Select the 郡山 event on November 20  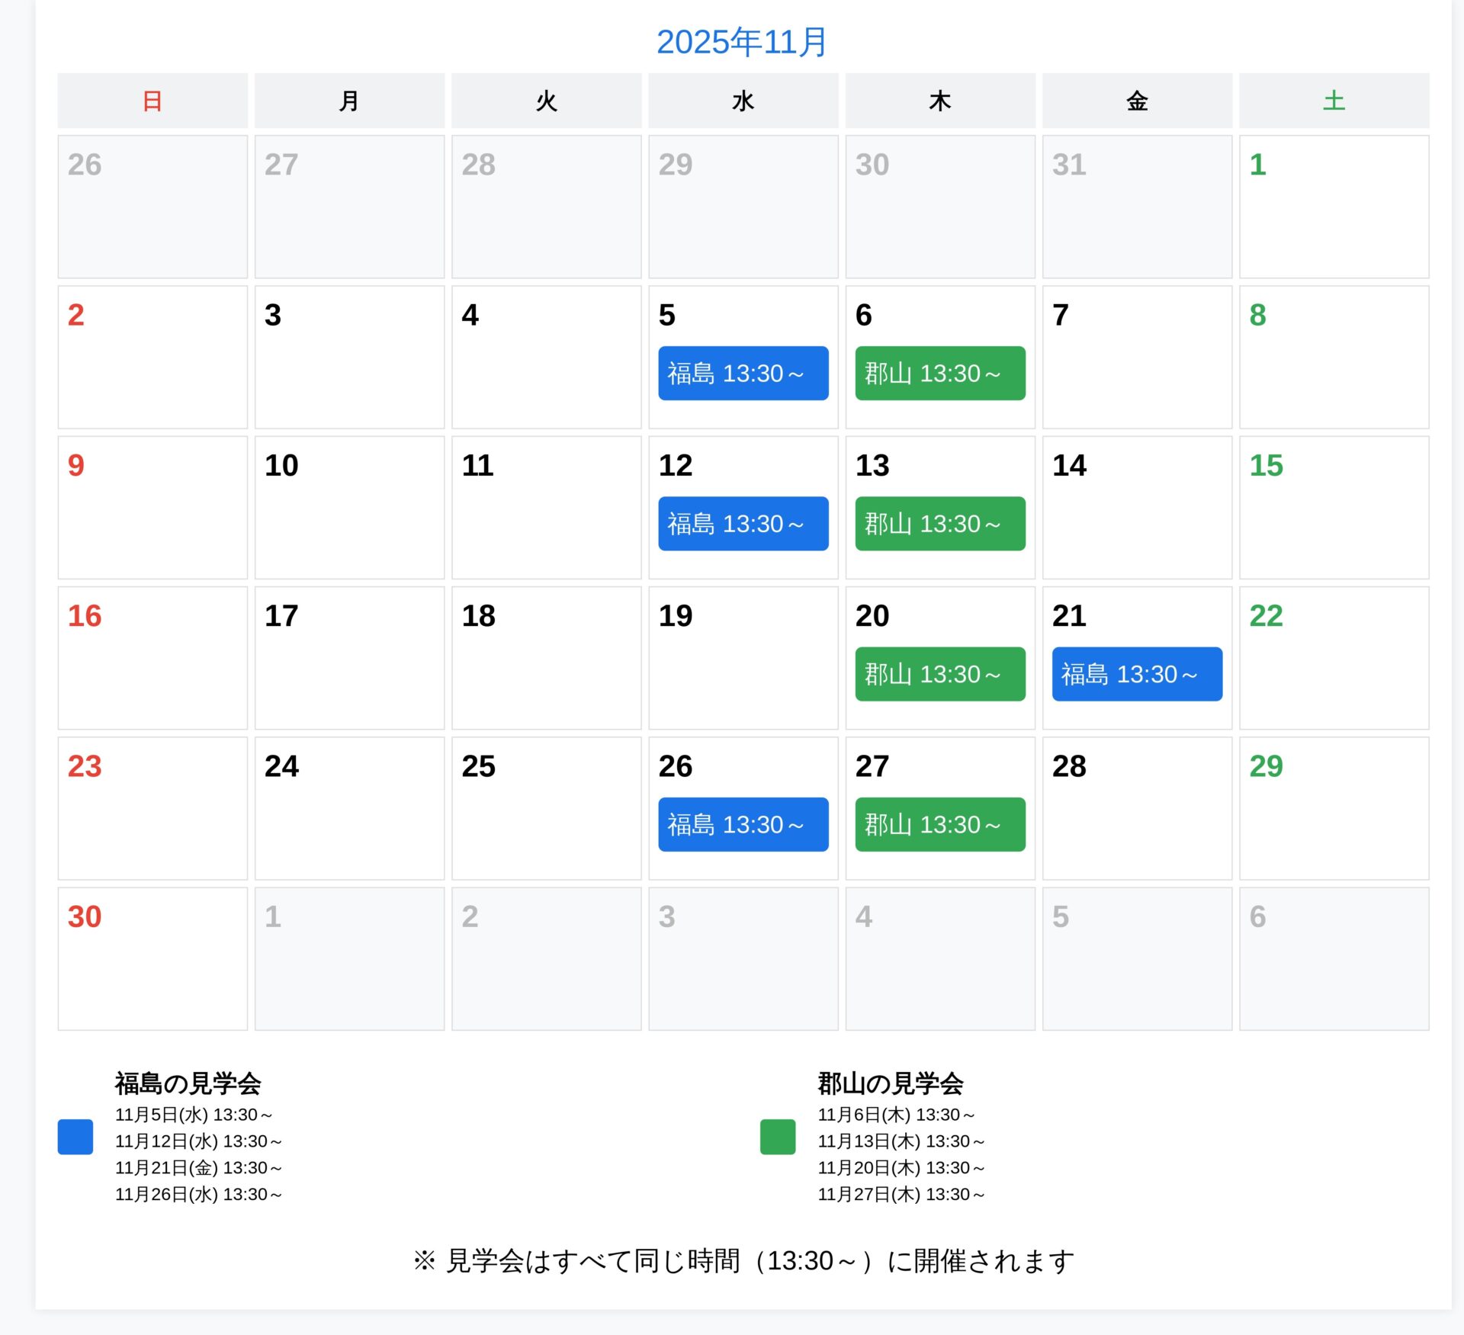tap(939, 673)
